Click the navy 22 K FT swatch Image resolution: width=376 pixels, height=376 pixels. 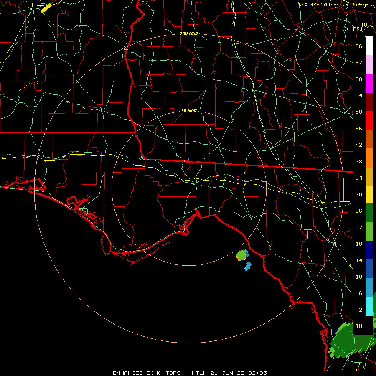(x=369, y=250)
